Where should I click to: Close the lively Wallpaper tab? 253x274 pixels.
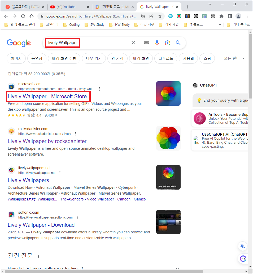tap(177, 7)
